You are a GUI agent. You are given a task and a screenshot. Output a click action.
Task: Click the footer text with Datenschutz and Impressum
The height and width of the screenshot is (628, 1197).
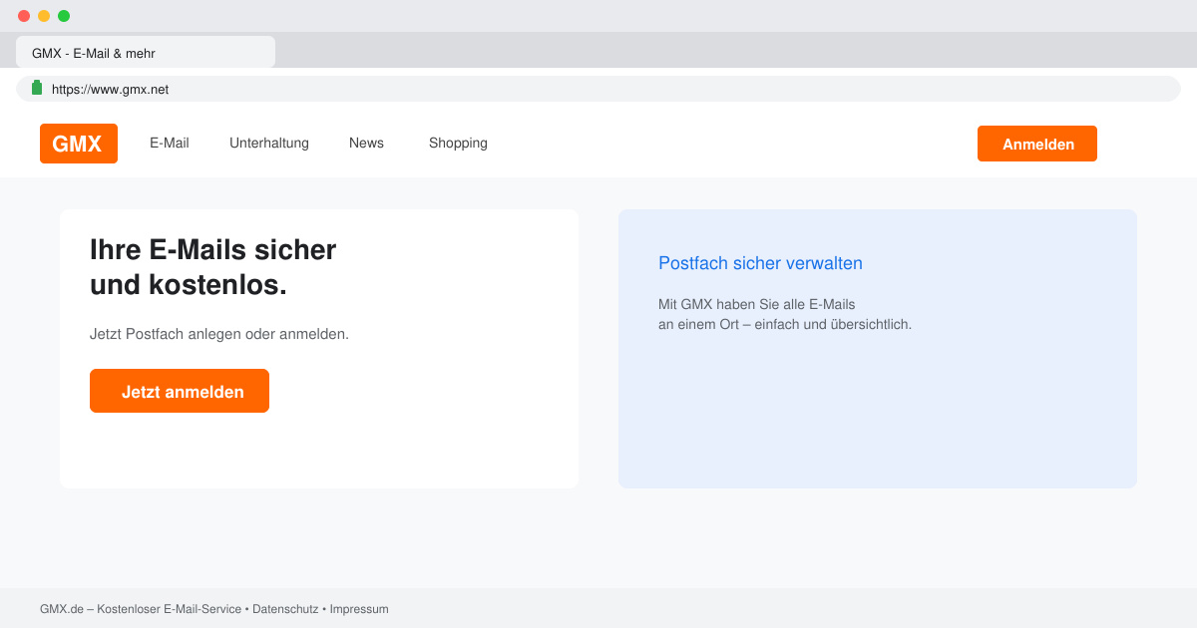[x=214, y=609]
